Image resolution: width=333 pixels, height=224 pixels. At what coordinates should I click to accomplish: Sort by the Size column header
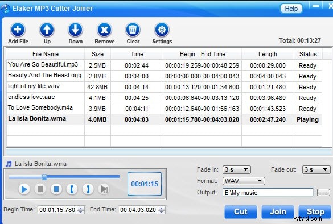[x=97, y=54]
